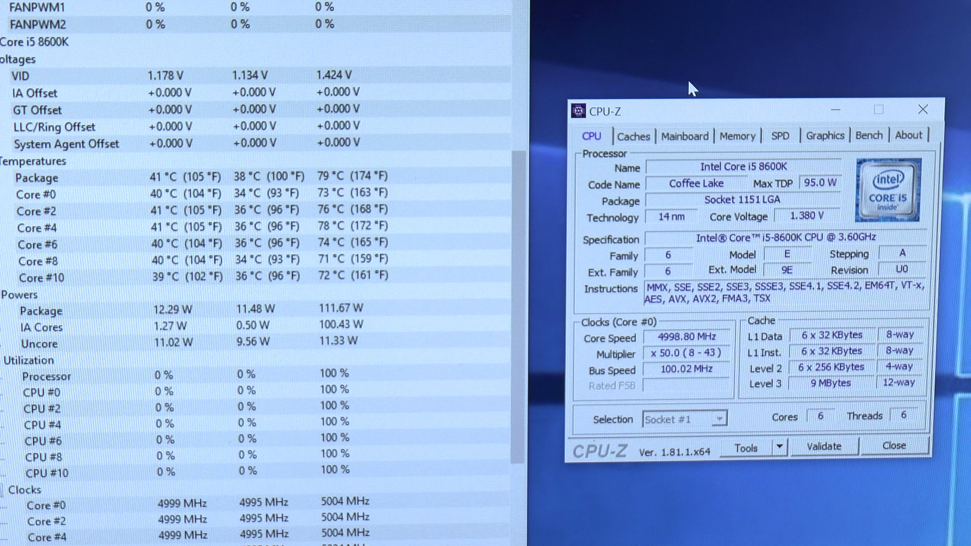Select the Temperatures category node
The image size is (971, 546).
click(33, 161)
